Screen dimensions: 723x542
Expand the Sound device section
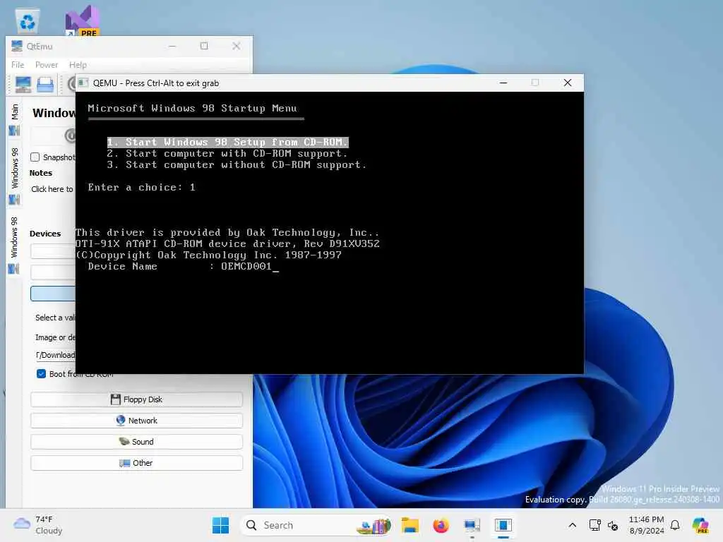(x=136, y=442)
